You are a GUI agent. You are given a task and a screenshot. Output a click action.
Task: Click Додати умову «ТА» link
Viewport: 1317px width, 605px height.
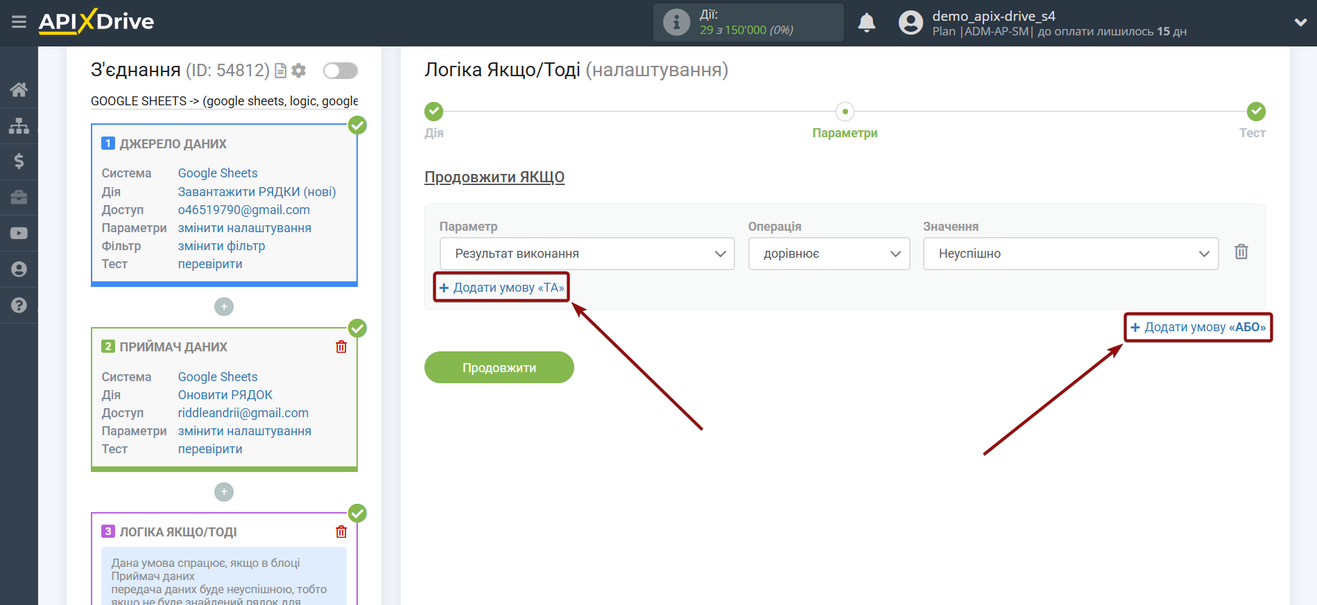502,288
